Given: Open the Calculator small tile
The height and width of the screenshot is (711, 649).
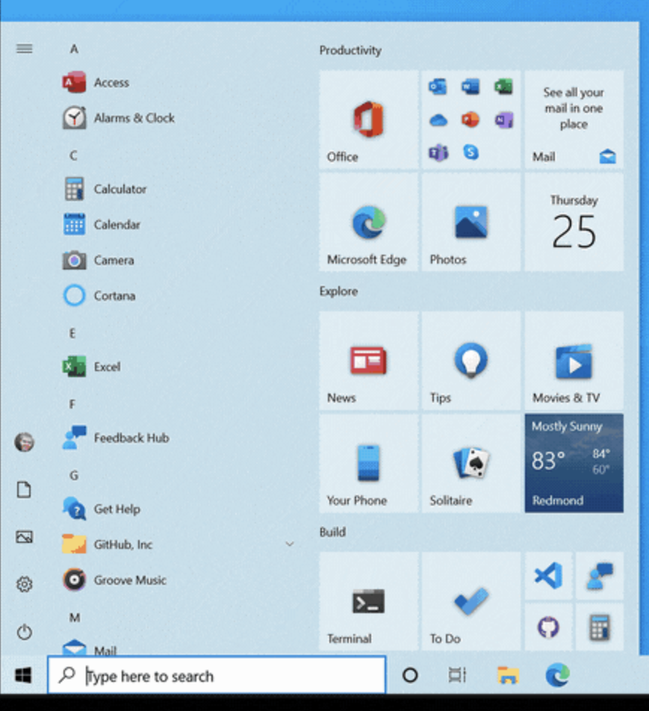Looking at the screenshot, I should click(600, 627).
